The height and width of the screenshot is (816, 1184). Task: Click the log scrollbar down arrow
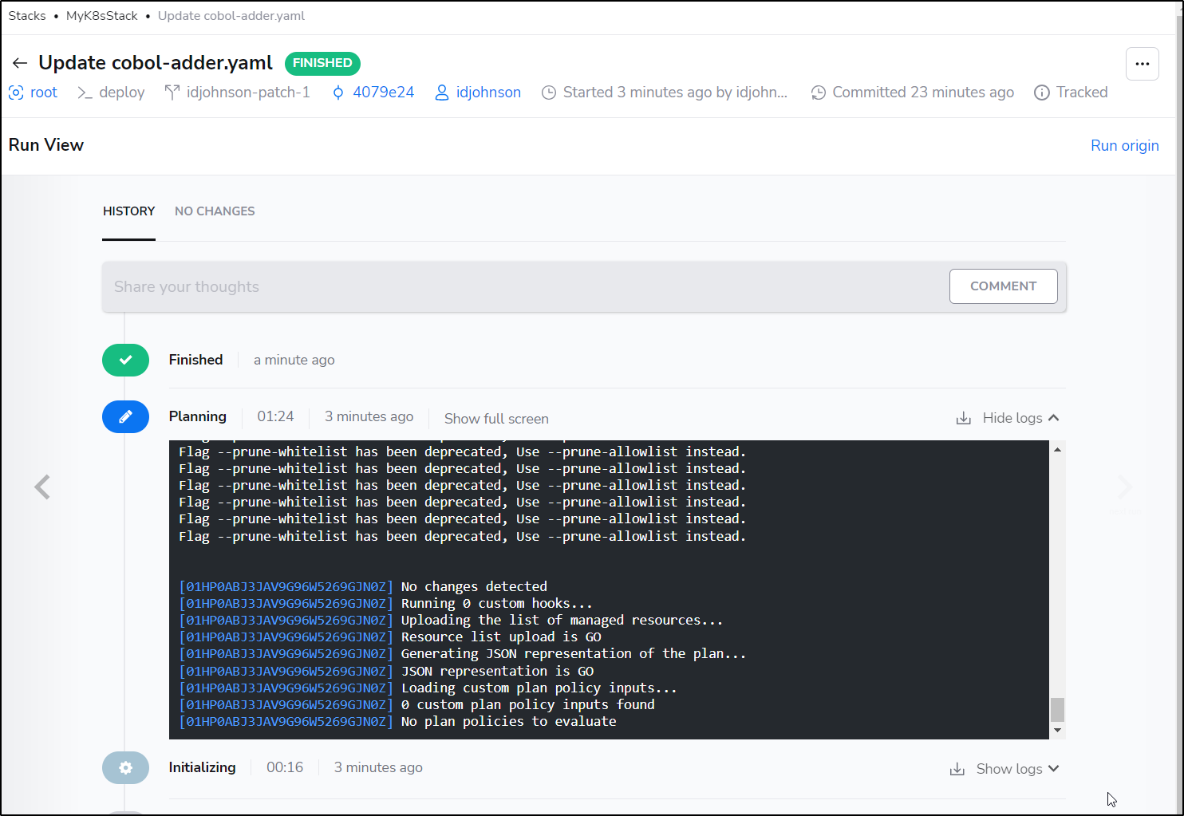point(1057,730)
